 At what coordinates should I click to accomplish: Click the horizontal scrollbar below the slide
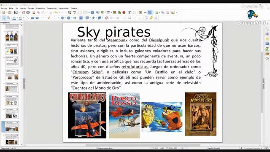(143, 145)
